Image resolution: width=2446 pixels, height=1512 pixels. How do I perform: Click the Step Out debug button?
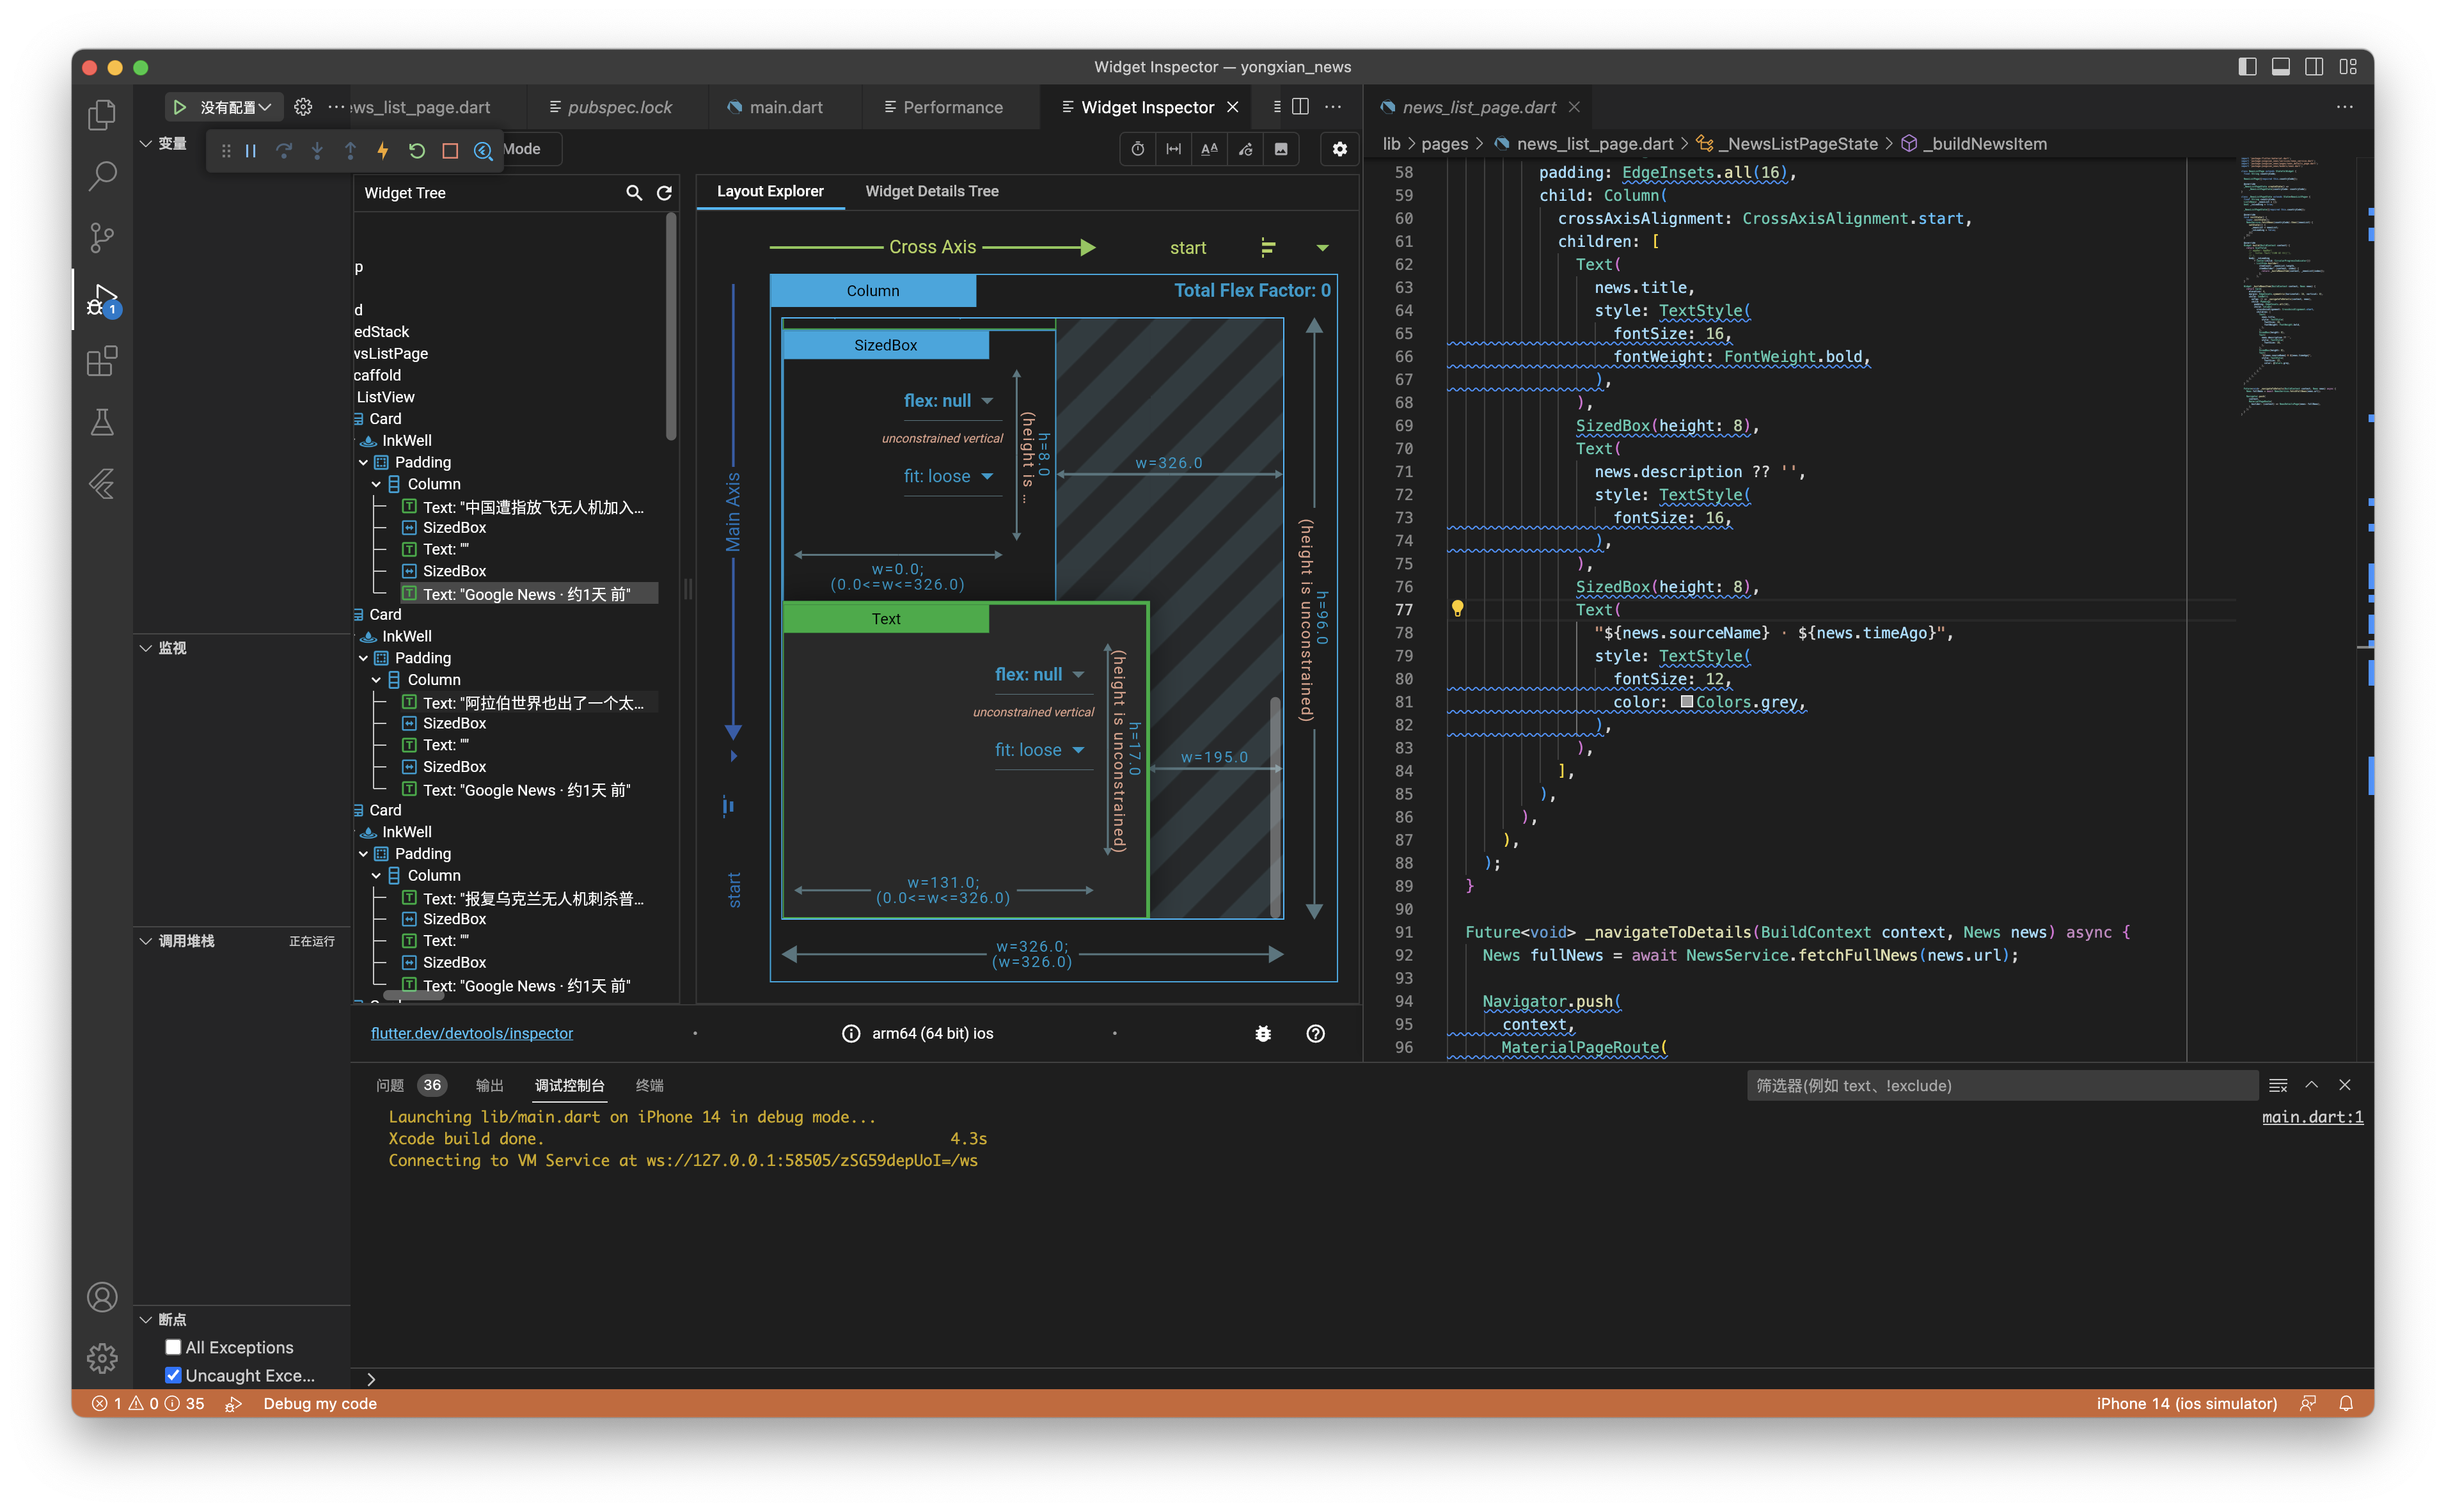coord(350,151)
